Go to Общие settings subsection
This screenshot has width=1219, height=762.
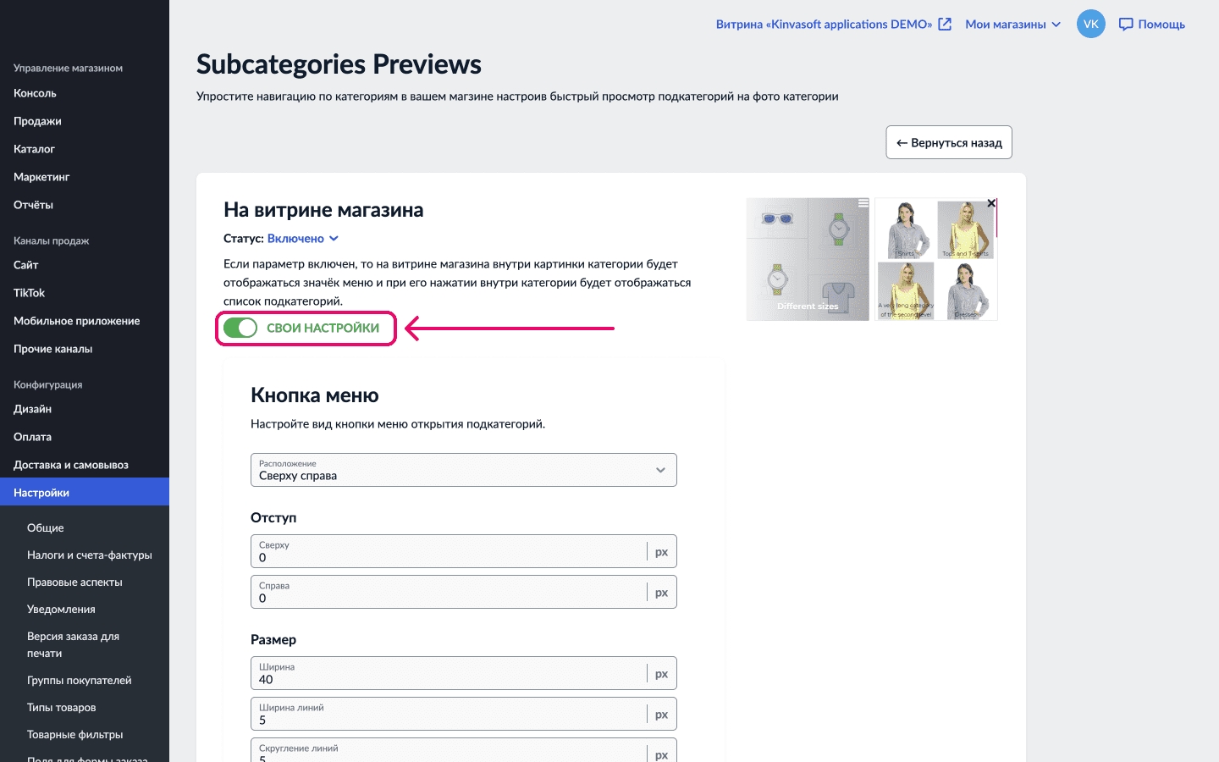coord(46,527)
